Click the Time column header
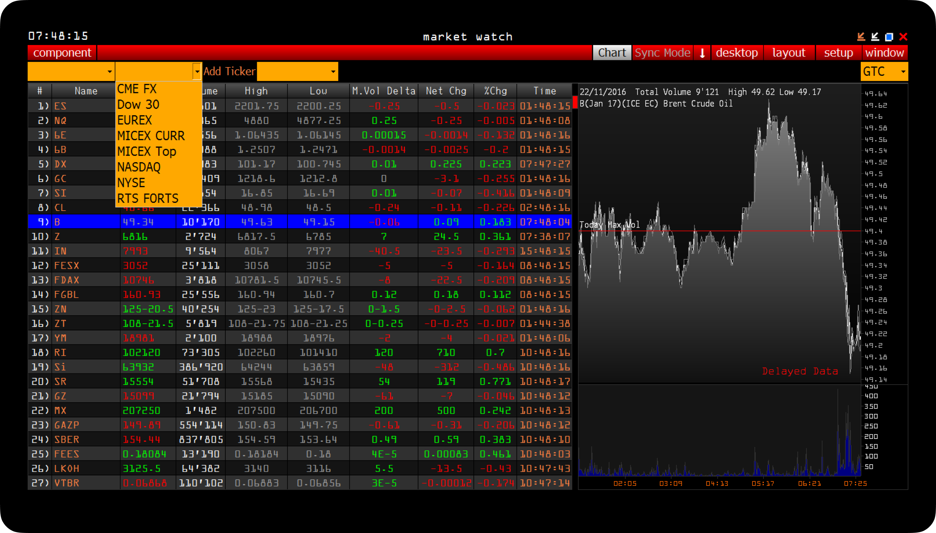 [x=544, y=91]
